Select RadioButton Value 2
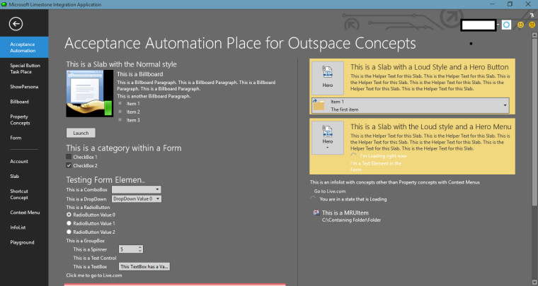This screenshot has width=538, height=286. [x=69, y=232]
